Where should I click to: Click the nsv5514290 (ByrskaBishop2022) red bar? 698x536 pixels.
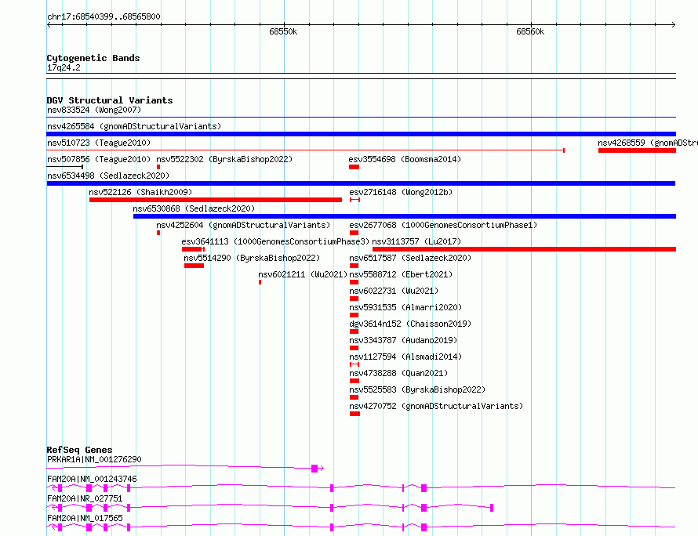coord(194,266)
